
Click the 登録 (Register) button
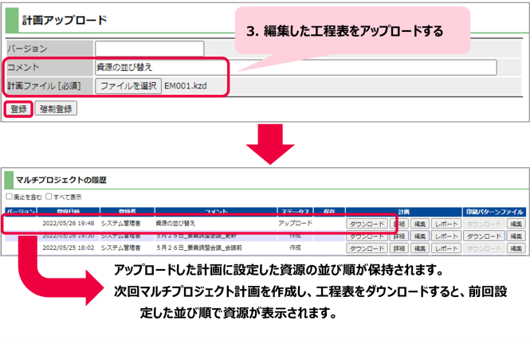coord(19,108)
